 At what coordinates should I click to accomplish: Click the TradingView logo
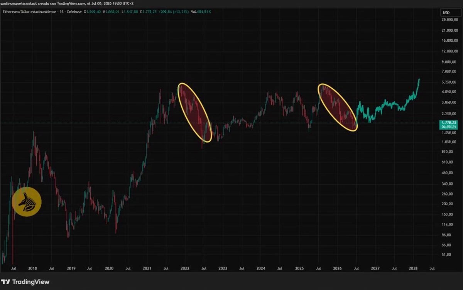pos(25,282)
